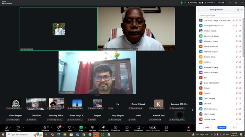The height and width of the screenshot is (137, 245).
Task: Expand the arrow beside Share button
Action: pos(86,128)
